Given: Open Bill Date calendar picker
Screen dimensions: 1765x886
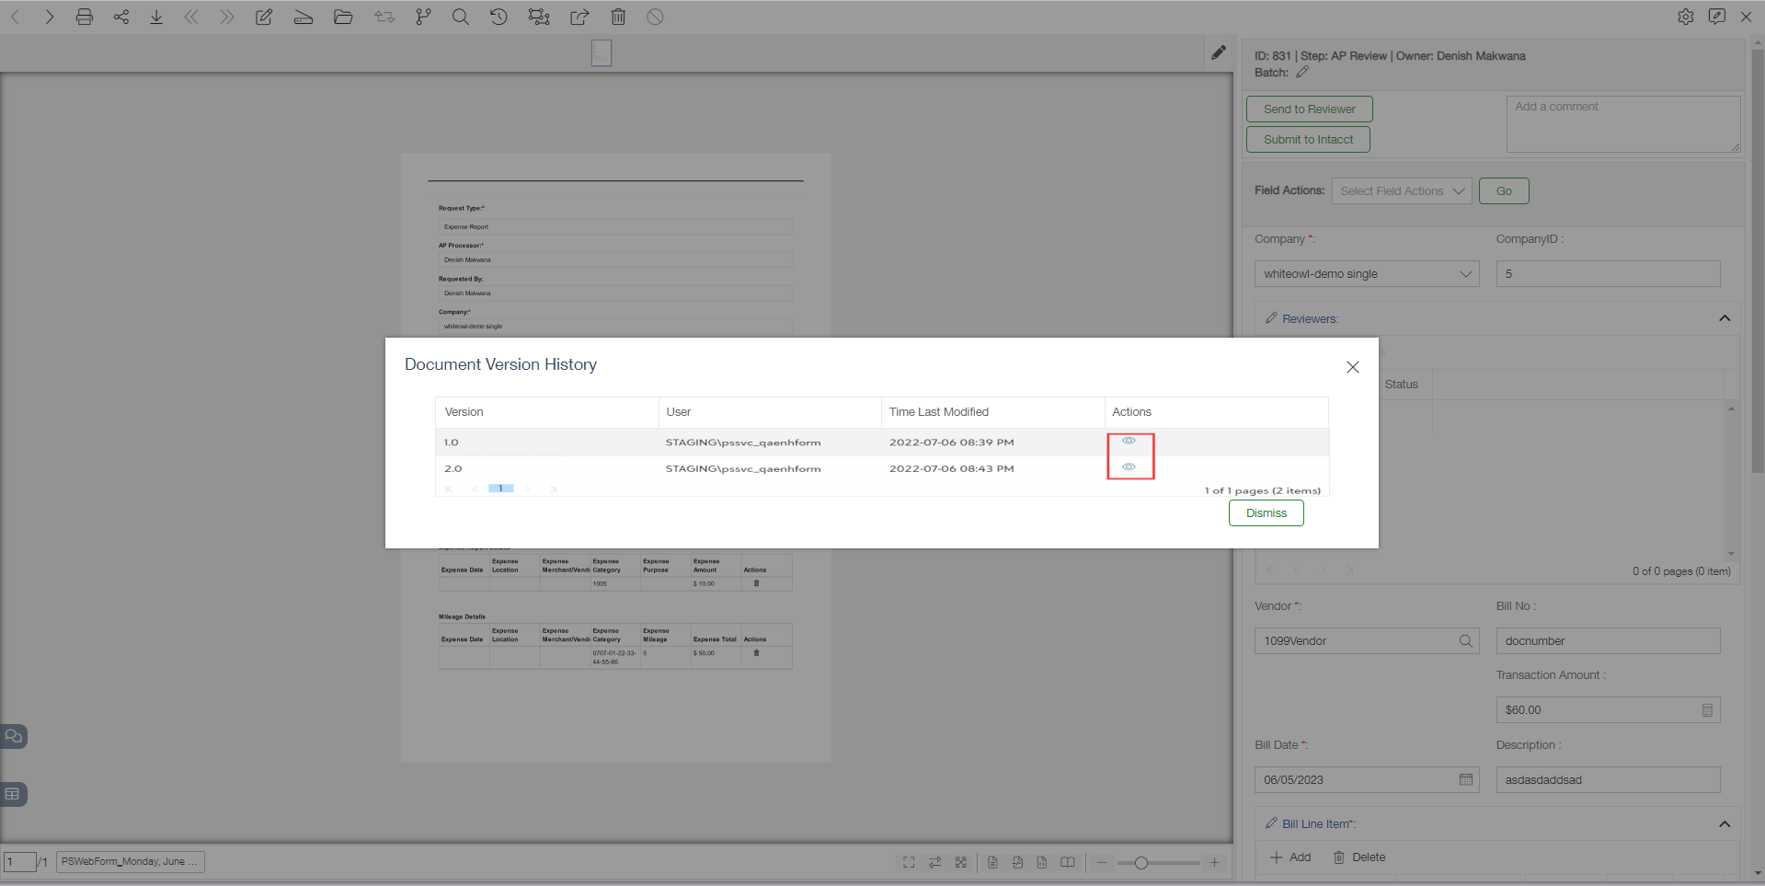Looking at the screenshot, I should click(1466, 779).
